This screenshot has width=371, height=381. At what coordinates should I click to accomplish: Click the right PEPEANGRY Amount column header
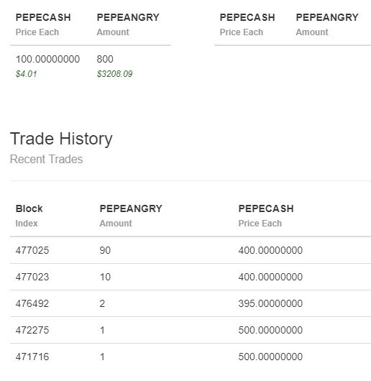point(327,24)
